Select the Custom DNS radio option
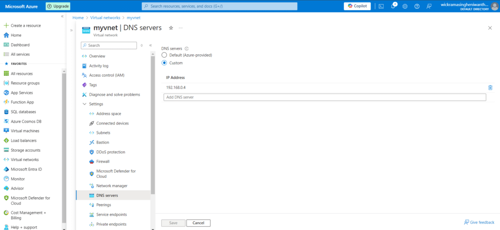The height and width of the screenshot is (230, 500). (x=165, y=63)
